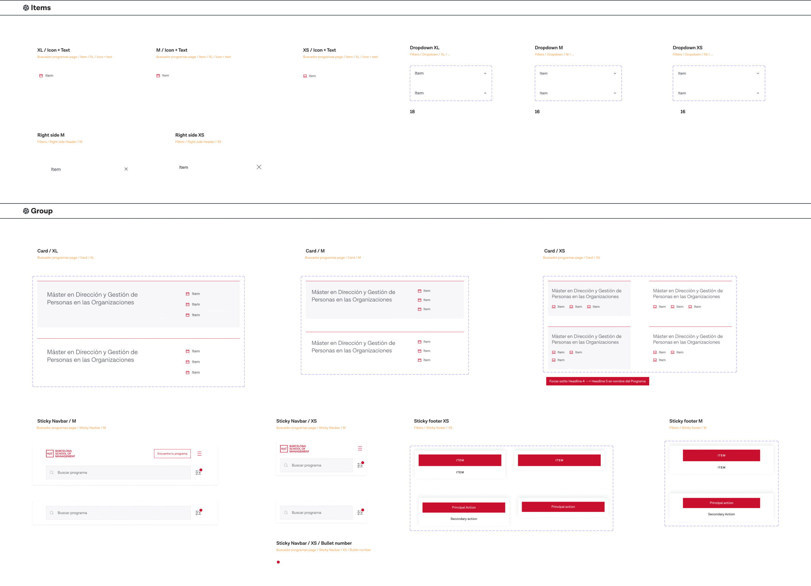Click the icon next to the Items heading
Screen dimensions: 811x586
pyautogui.click(x=26, y=8)
